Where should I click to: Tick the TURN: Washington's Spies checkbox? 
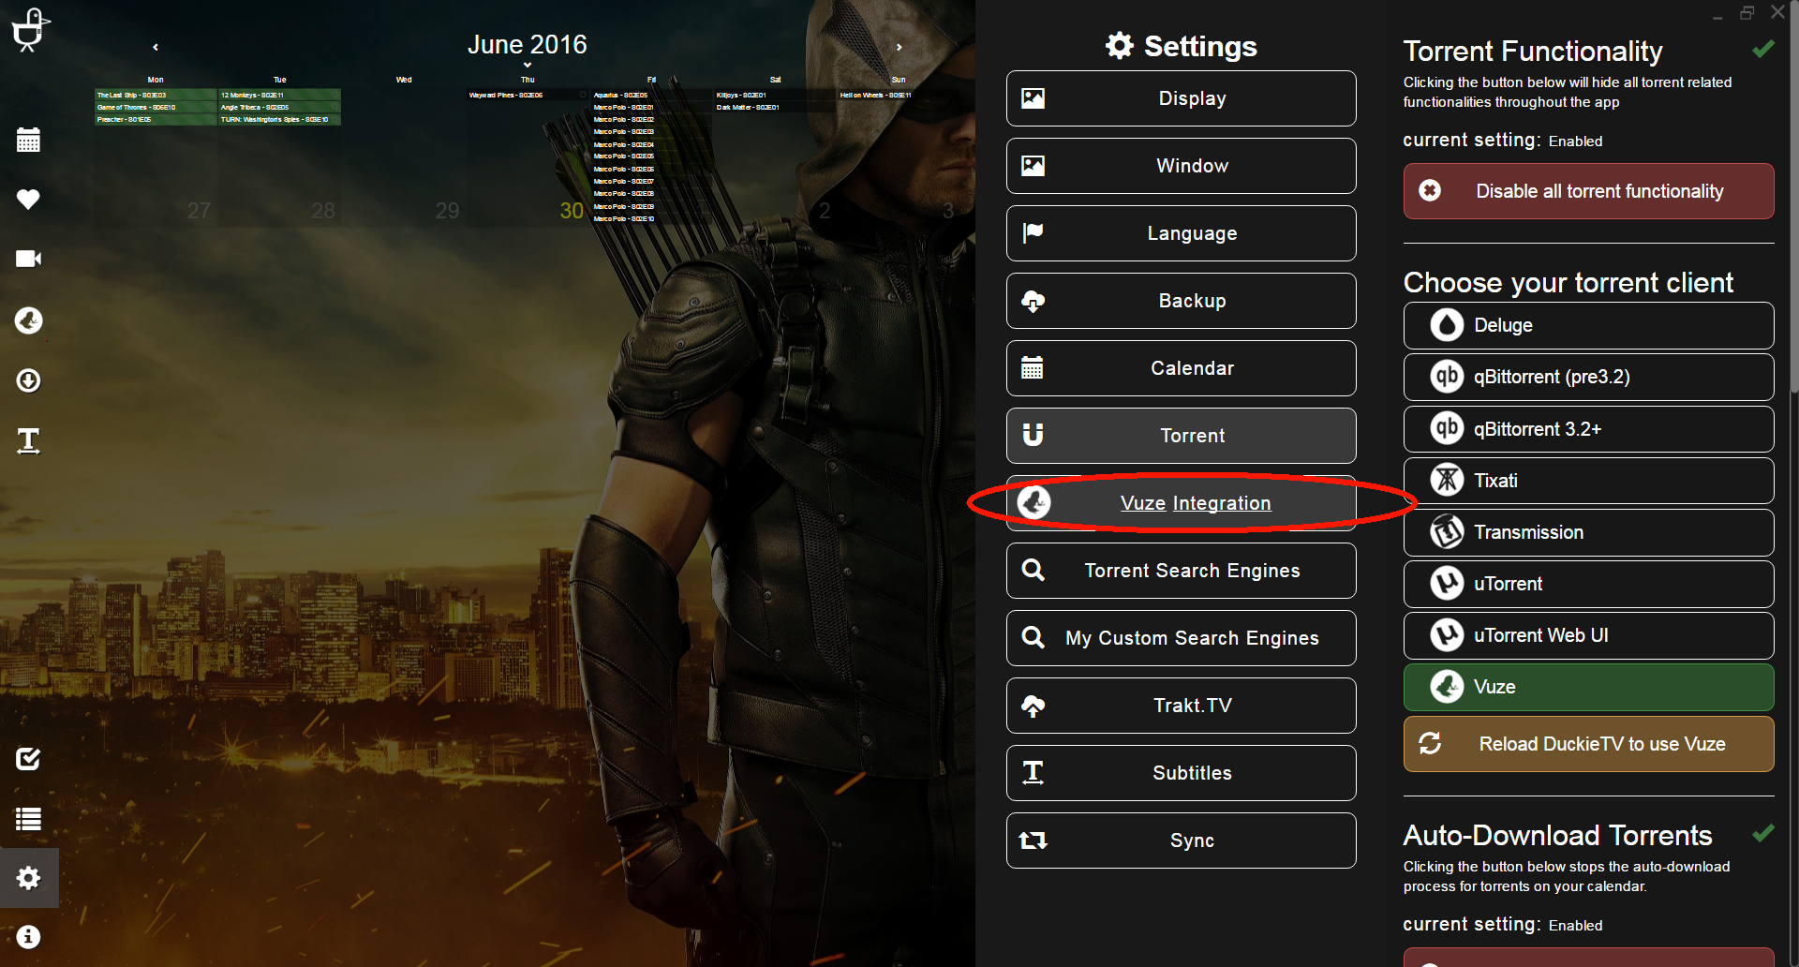335,119
